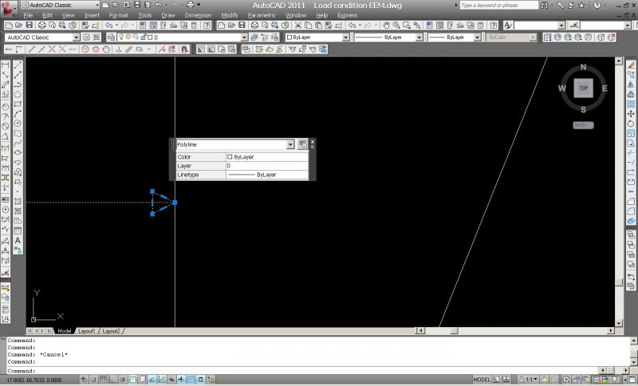Activate Zoom Realtime magnifier tool

396,26
